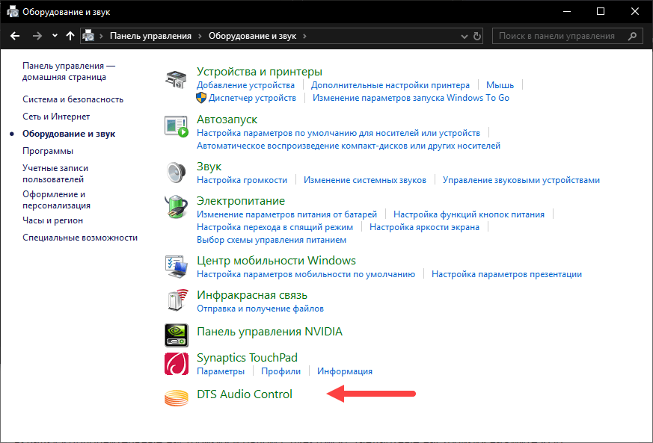Image resolution: width=653 pixels, height=443 pixels.
Task: Open Настройка громкости link
Action: coord(242,180)
